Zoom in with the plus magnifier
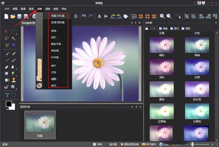This screenshot has width=219, height=147. pos(162,16)
